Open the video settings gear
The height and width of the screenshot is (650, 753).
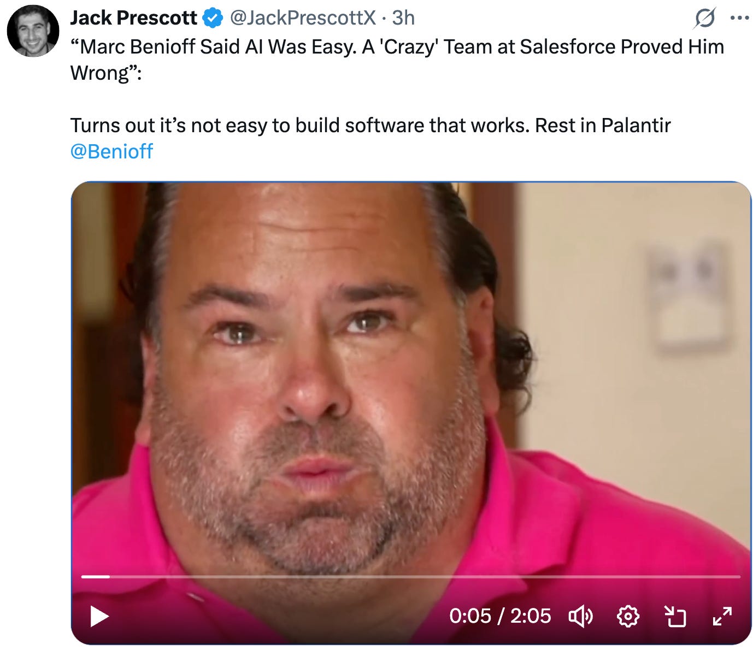click(x=628, y=617)
